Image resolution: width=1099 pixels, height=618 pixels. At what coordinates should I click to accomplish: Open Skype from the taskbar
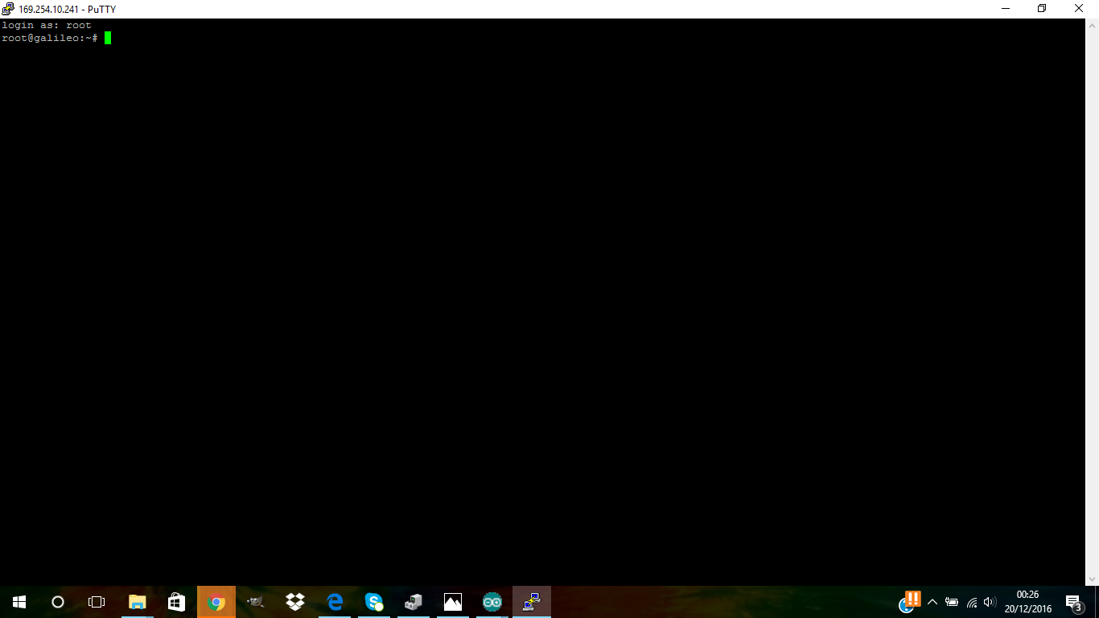(x=374, y=602)
